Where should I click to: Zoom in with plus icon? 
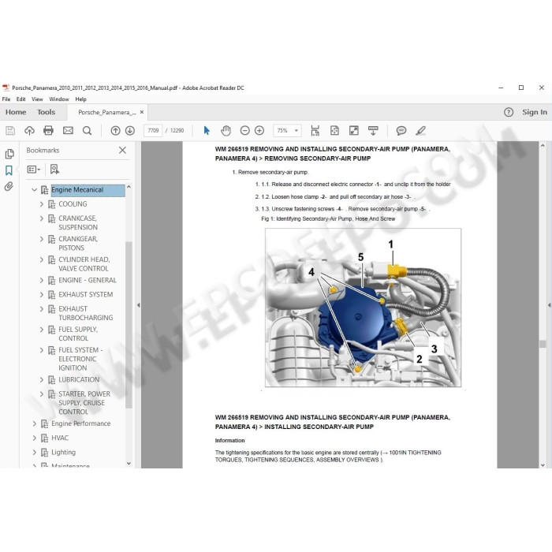coord(259,131)
